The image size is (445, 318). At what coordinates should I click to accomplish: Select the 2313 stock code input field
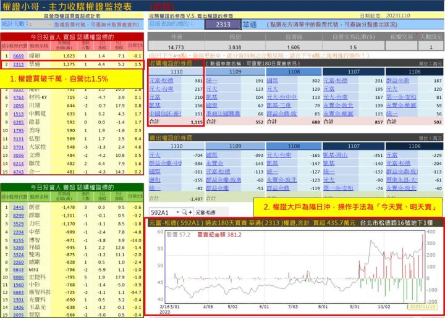pyautogui.click(x=223, y=24)
